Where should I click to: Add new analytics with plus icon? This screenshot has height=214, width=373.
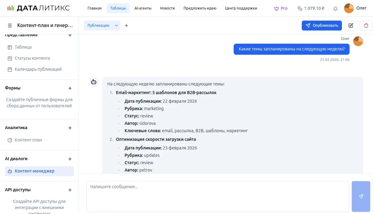tap(70, 128)
